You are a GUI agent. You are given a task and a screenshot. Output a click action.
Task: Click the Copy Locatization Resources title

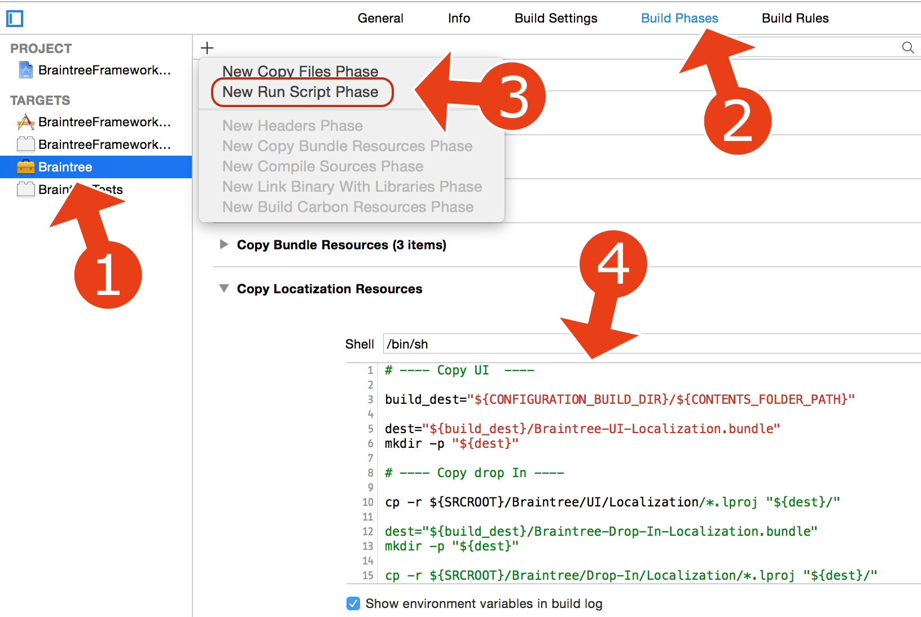pos(330,289)
